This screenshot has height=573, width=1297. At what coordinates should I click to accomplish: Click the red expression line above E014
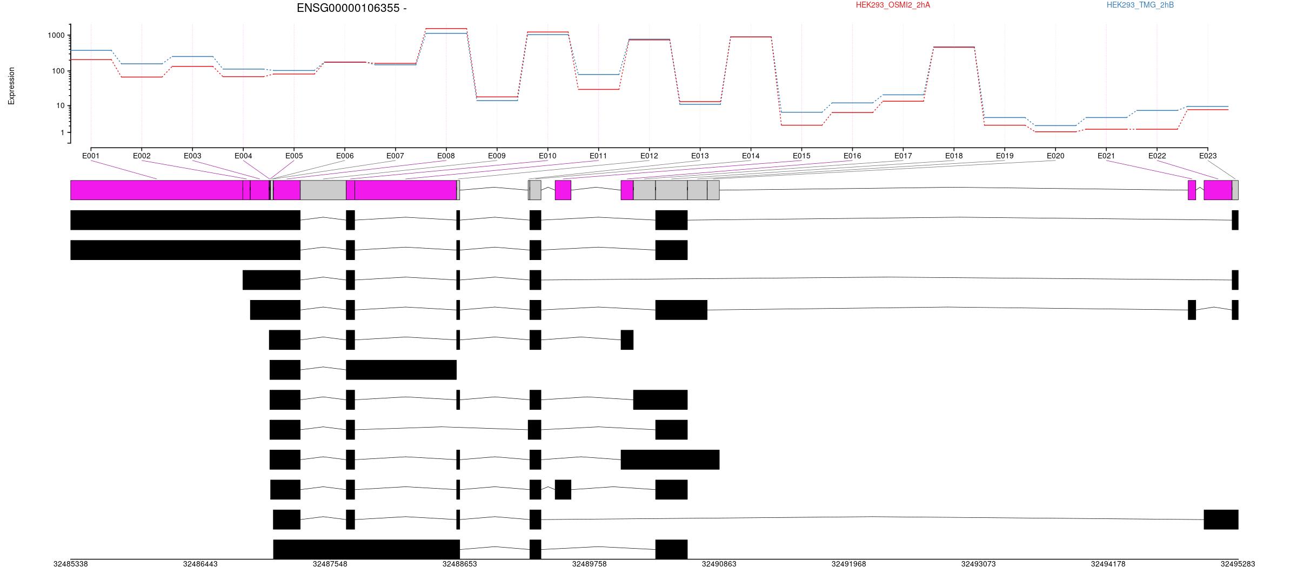tap(751, 37)
